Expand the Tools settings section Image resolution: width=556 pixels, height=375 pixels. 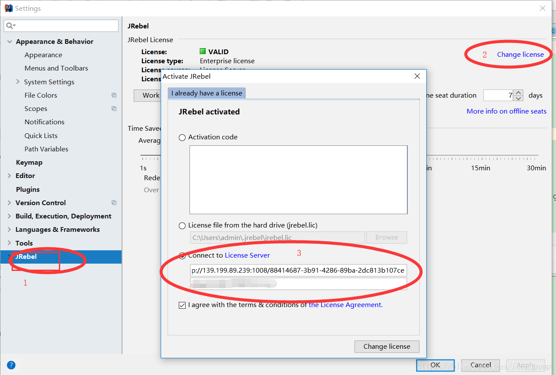point(9,243)
